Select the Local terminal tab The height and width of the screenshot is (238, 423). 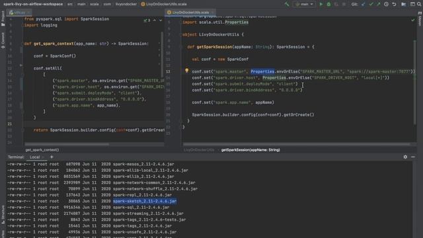click(x=37, y=157)
